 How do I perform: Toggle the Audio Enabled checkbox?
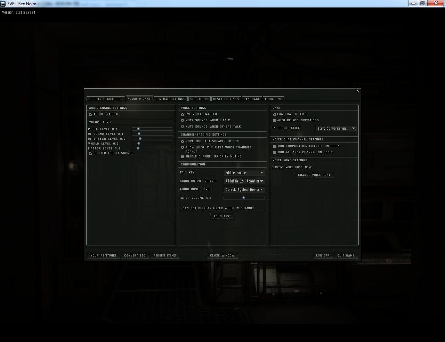(x=91, y=114)
